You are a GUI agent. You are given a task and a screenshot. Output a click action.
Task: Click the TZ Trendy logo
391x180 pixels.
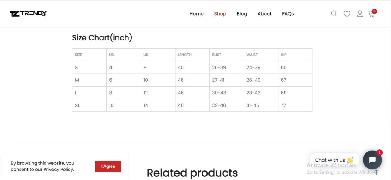coord(28,14)
